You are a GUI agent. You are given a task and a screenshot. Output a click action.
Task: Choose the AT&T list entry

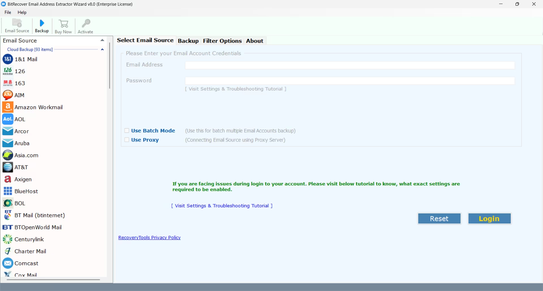(x=21, y=167)
